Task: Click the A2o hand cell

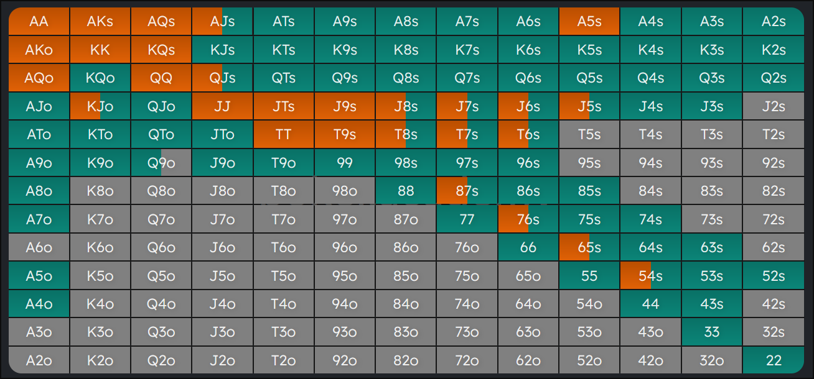Action: (39, 360)
